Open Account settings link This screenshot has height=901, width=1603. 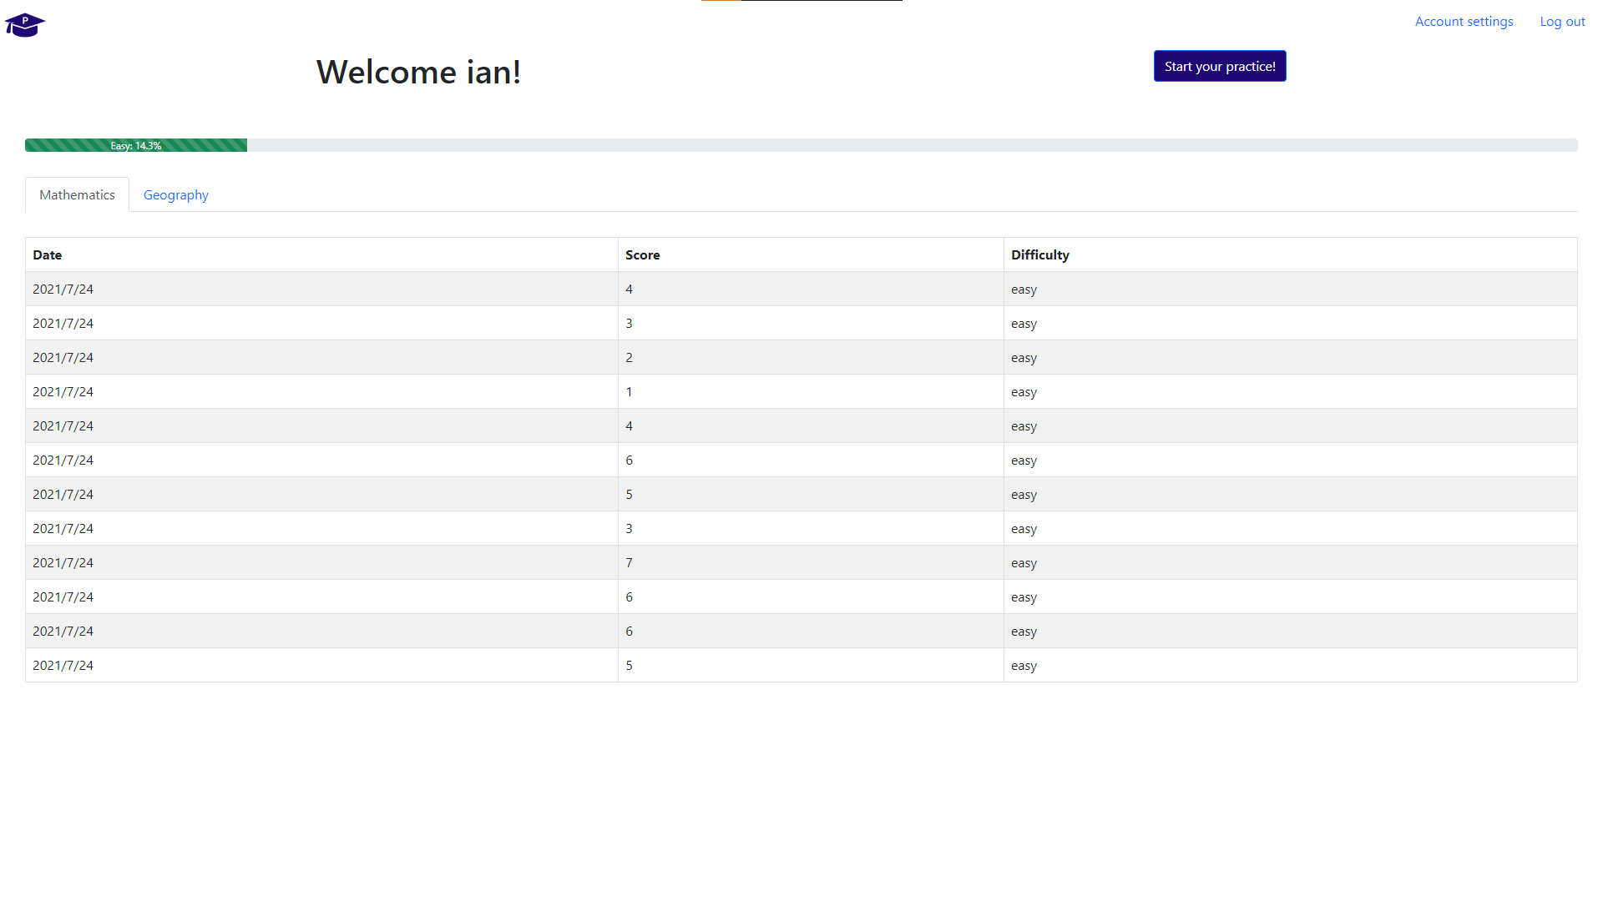(x=1464, y=22)
